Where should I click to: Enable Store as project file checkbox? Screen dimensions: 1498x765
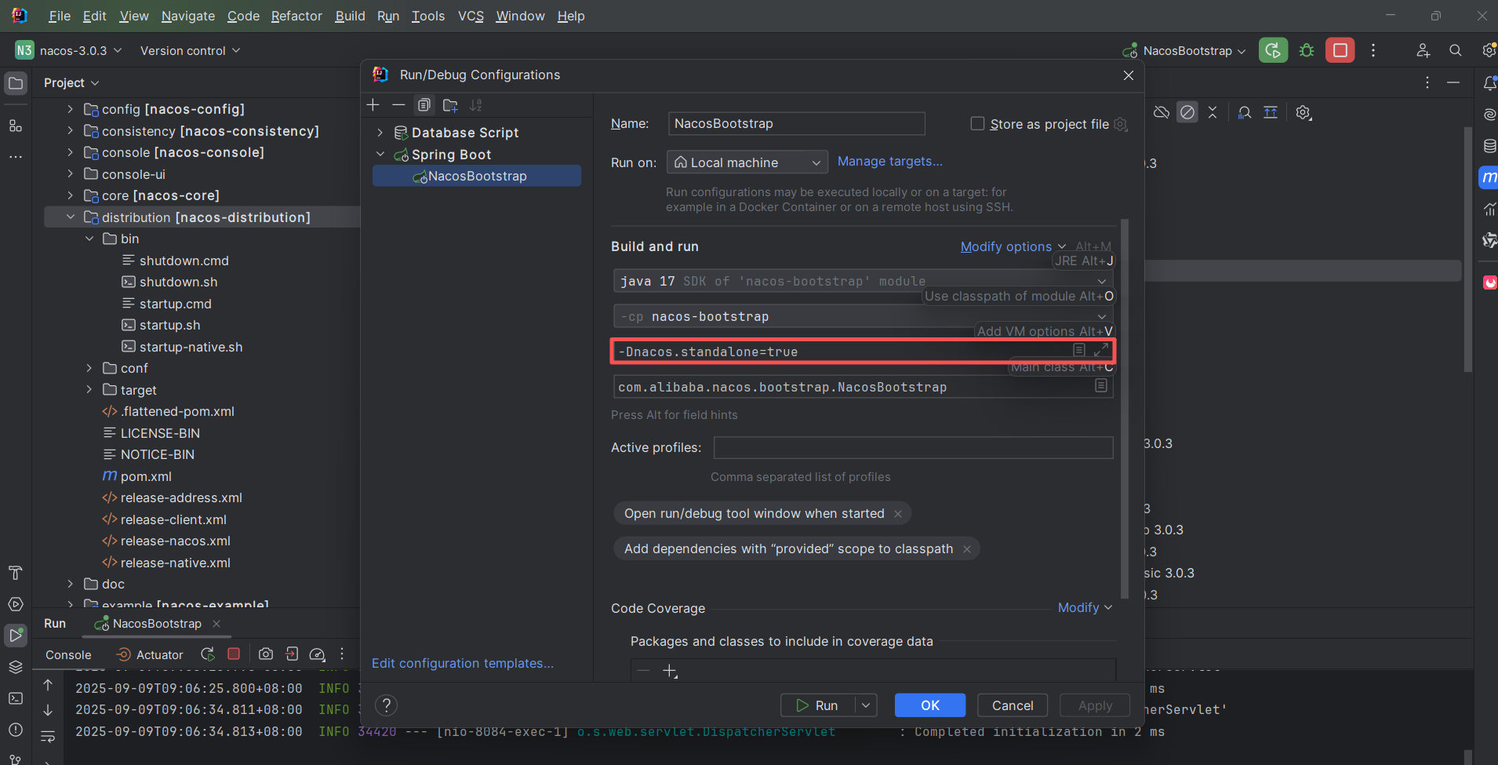click(977, 124)
